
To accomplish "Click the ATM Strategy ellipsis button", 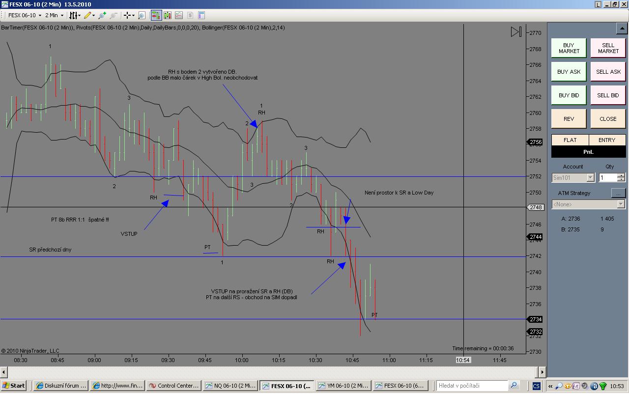I will pos(618,193).
